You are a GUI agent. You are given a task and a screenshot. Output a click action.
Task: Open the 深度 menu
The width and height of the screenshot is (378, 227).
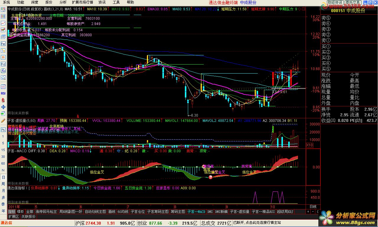pyautogui.click(x=35, y=2)
